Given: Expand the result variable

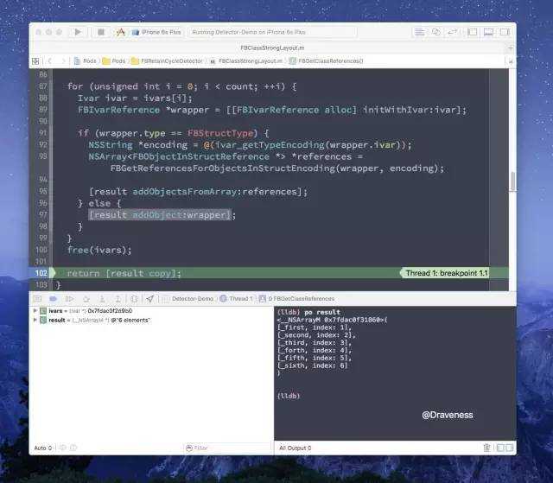Looking at the screenshot, I should [x=35, y=320].
